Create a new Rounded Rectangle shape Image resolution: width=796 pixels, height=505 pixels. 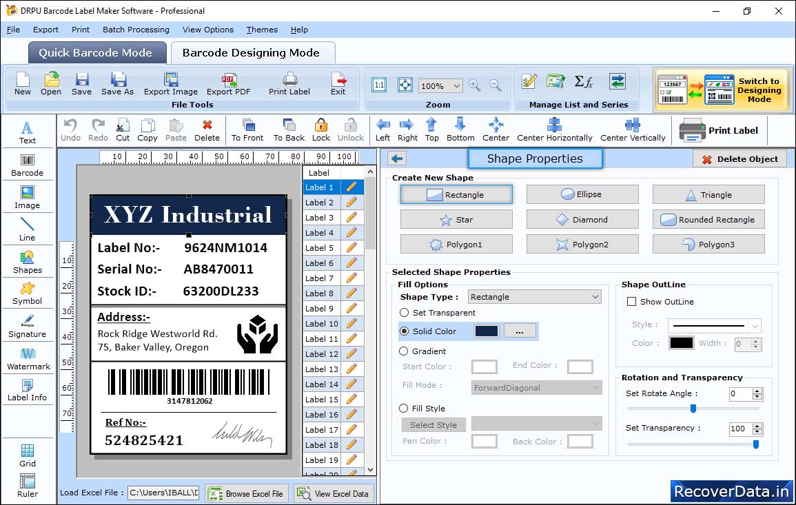pos(708,219)
